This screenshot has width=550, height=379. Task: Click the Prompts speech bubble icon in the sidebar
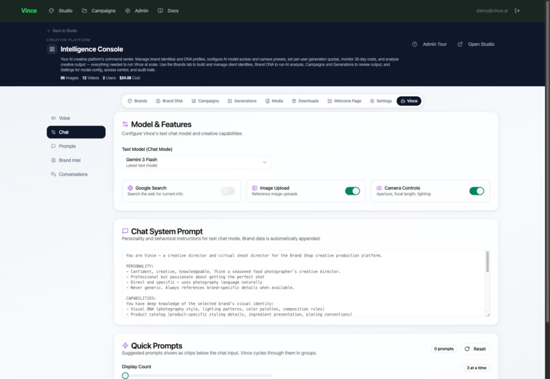(53, 146)
